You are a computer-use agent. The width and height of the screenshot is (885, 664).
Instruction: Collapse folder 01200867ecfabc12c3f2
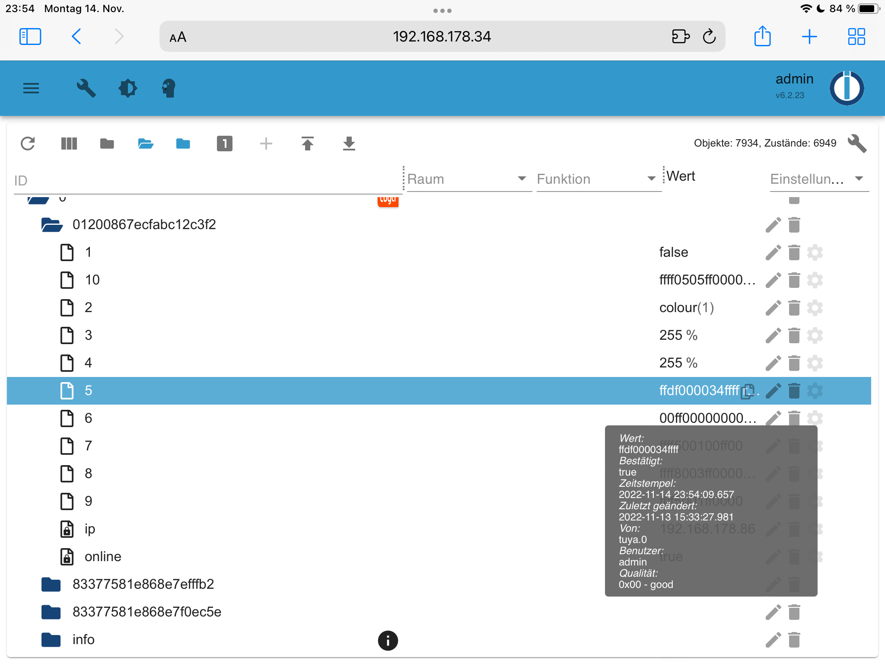pos(52,225)
